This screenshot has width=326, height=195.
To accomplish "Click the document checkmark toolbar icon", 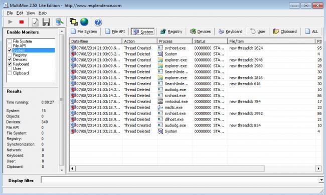I will [35, 22].
